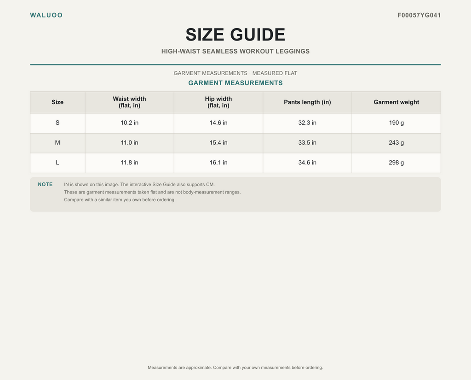Click the Pants length (in) header
Viewport: 471px width, 380px height.
[x=307, y=102]
